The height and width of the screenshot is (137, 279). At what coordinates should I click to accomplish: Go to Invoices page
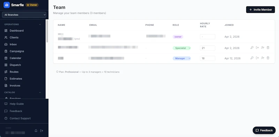15,86
